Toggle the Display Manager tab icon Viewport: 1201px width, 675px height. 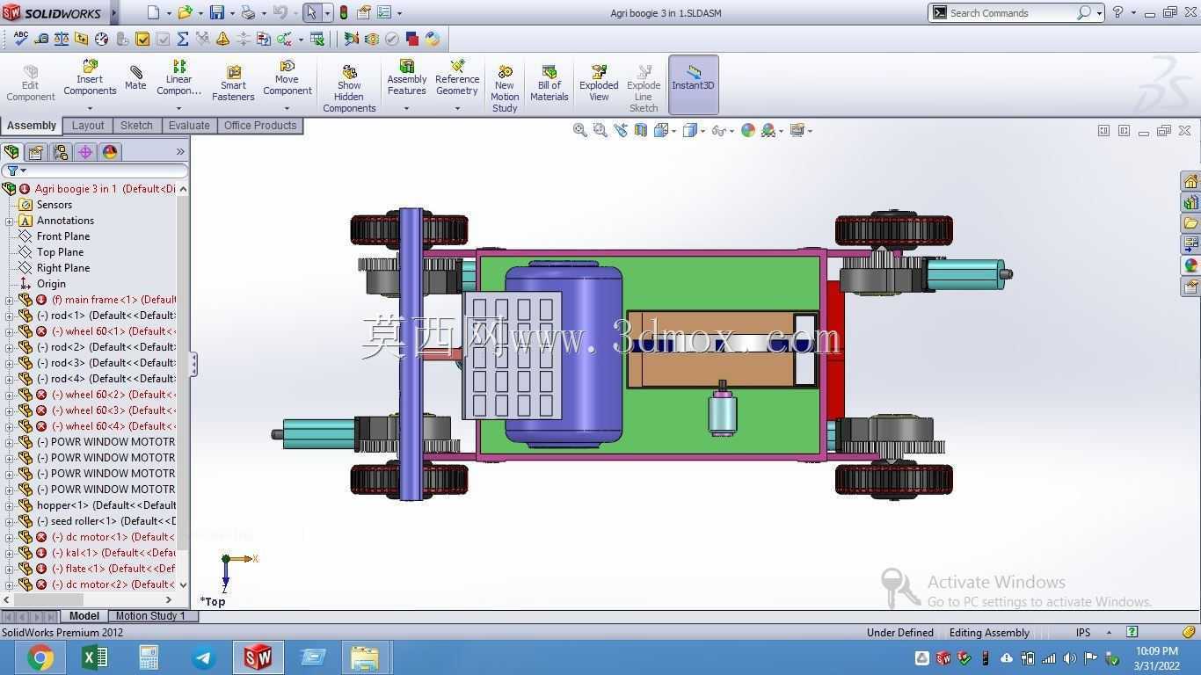[110, 152]
